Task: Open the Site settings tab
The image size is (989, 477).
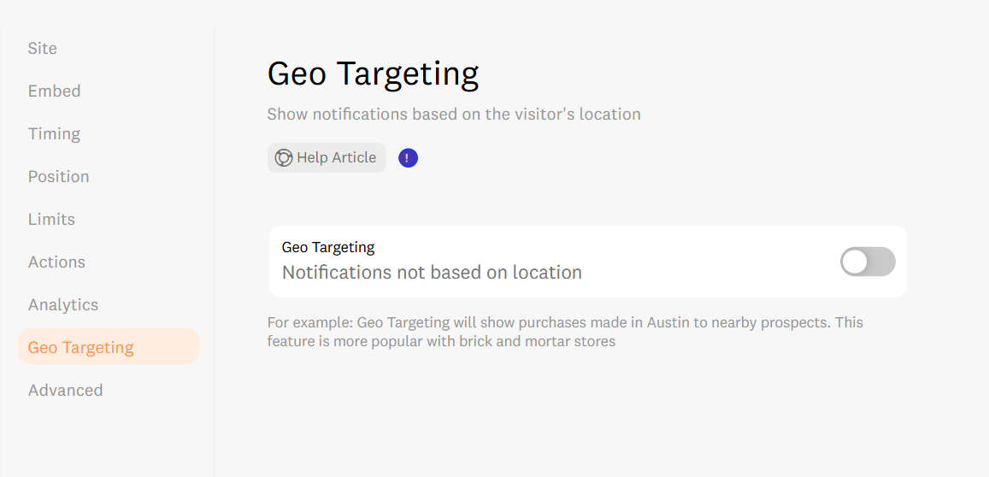Action: pyautogui.click(x=43, y=48)
